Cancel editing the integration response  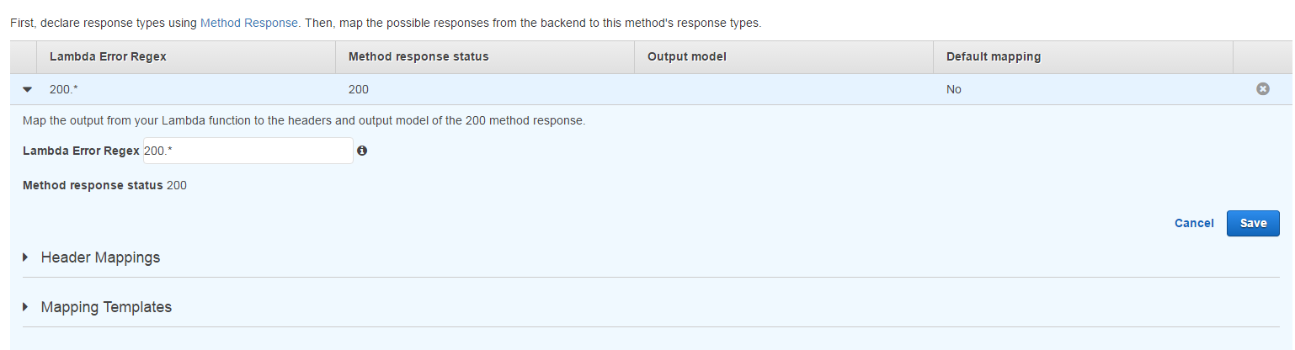(x=1194, y=223)
